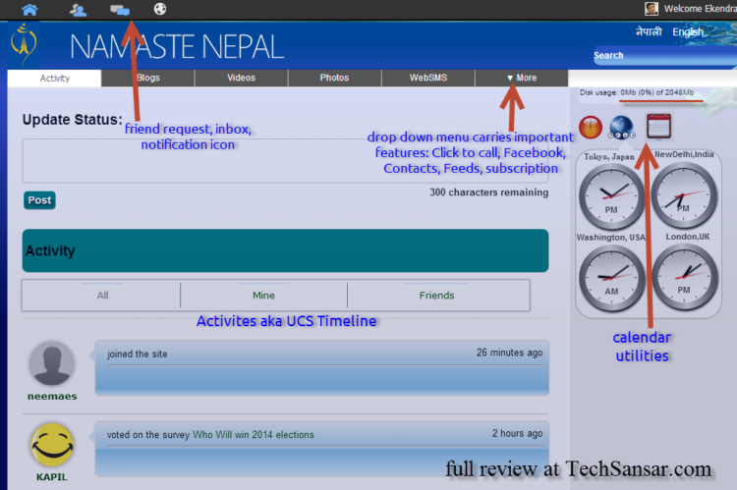Click the Namaste Nepal emblem logo
This screenshot has height=490, width=737.
[x=24, y=45]
